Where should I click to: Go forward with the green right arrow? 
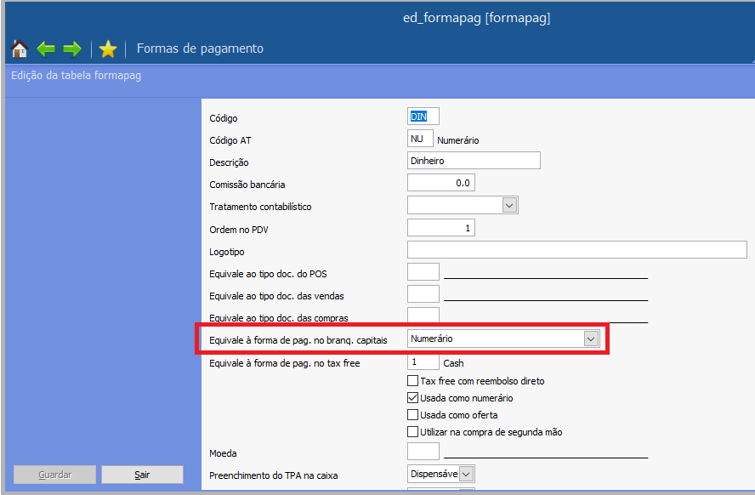tap(72, 48)
